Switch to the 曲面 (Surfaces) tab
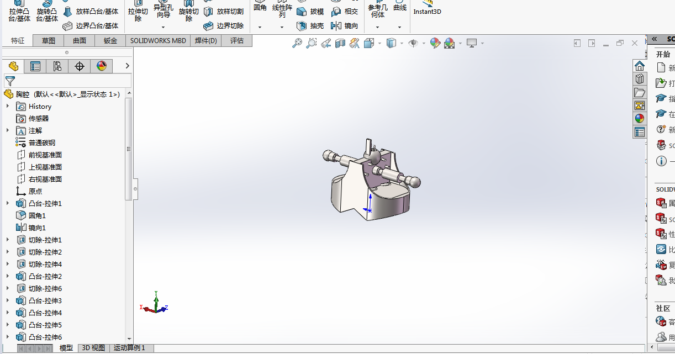 pyautogui.click(x=80, y=40)
